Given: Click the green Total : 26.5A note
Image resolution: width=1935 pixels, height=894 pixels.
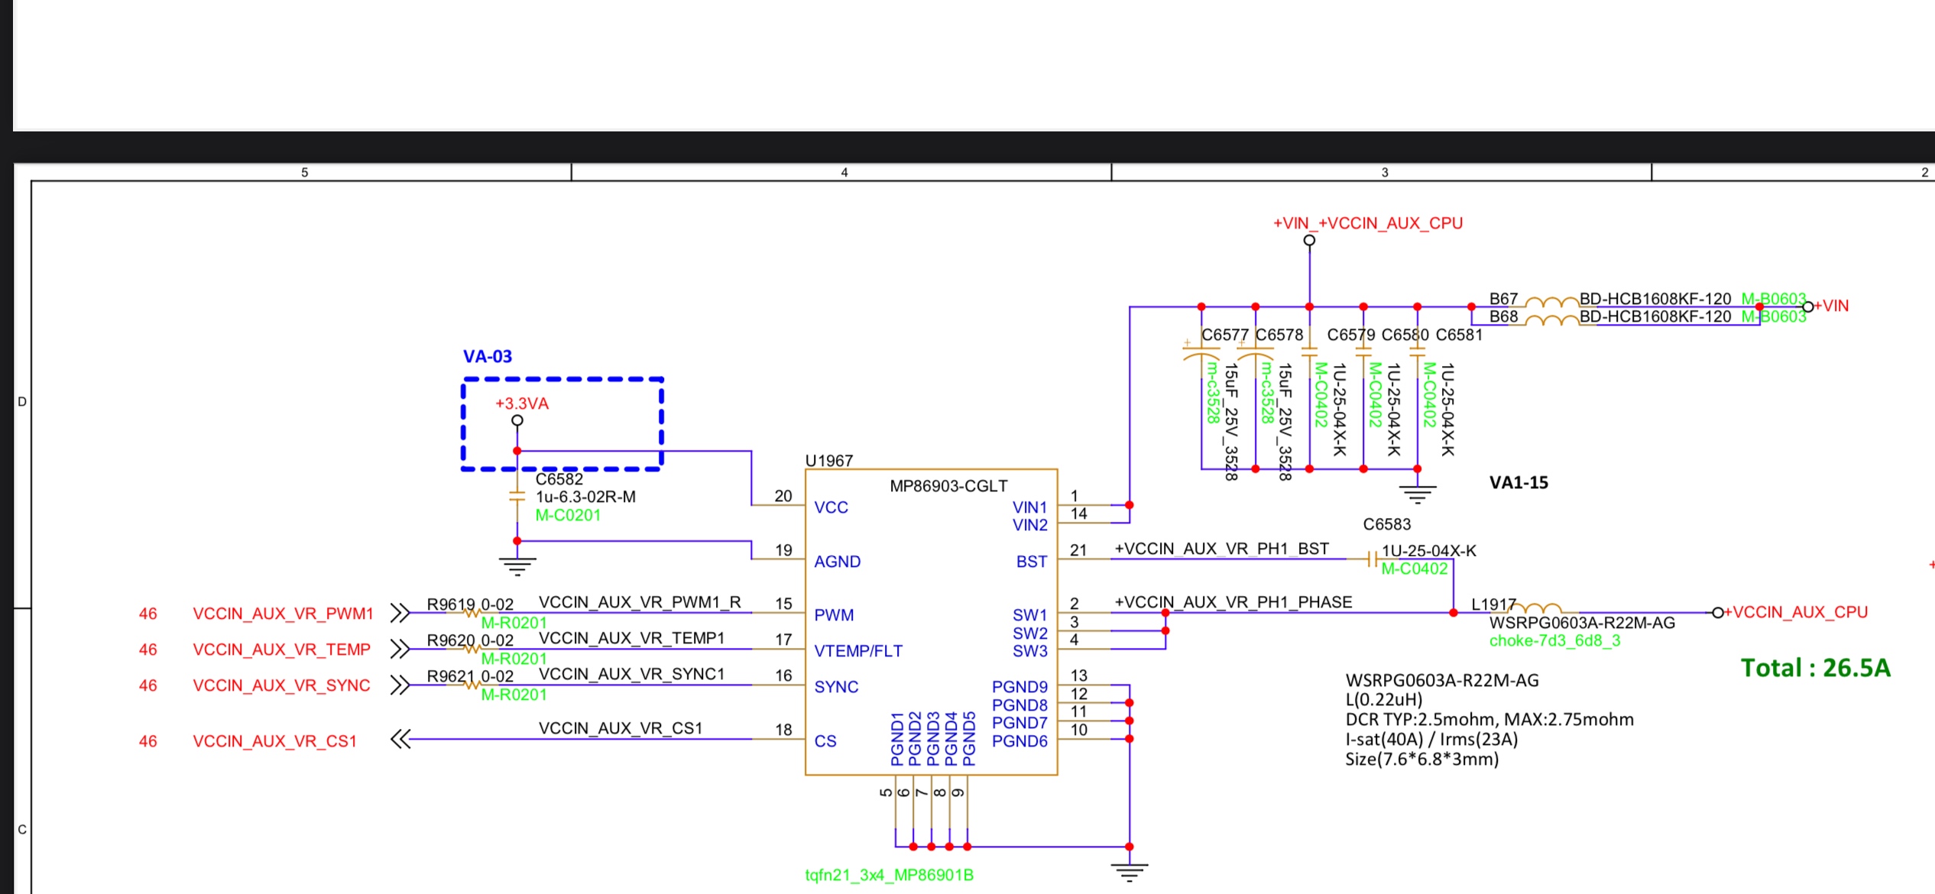Looking at the screenshot, I should coord(1815,668).
